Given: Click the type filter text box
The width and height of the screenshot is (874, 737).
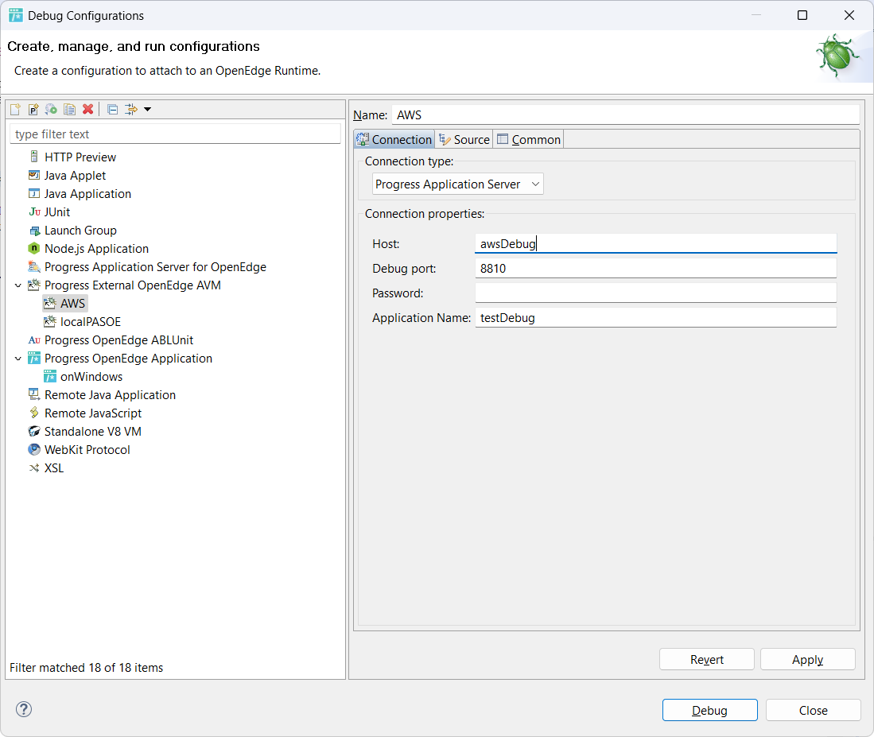Looking at the screenshot, I should point(175,134).
